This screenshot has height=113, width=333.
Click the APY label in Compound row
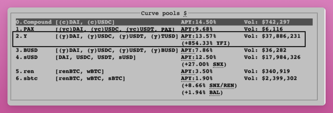coord(186,22)
